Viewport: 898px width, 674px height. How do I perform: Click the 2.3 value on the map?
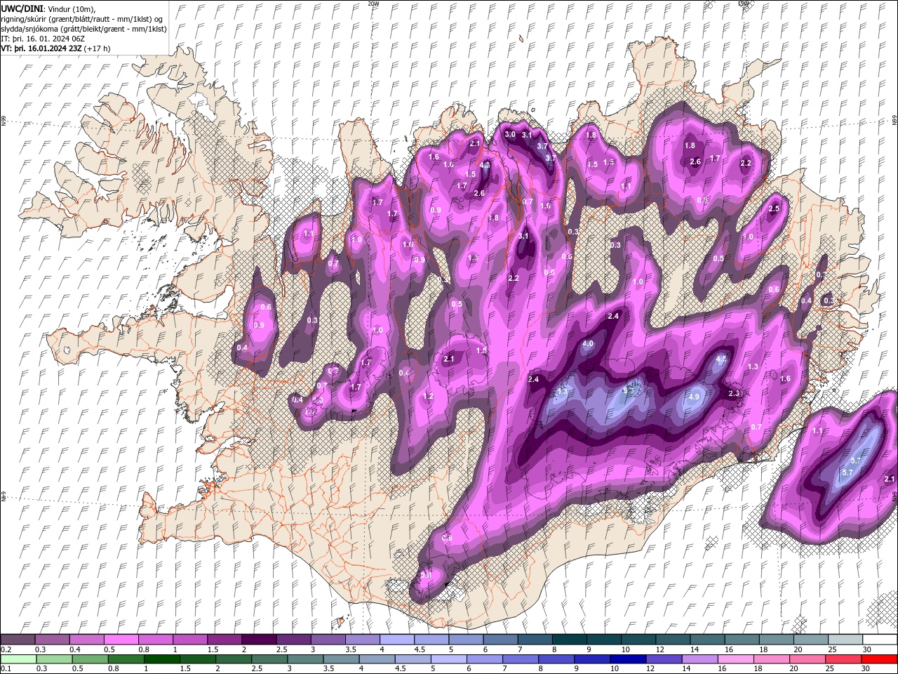(735, 393)
